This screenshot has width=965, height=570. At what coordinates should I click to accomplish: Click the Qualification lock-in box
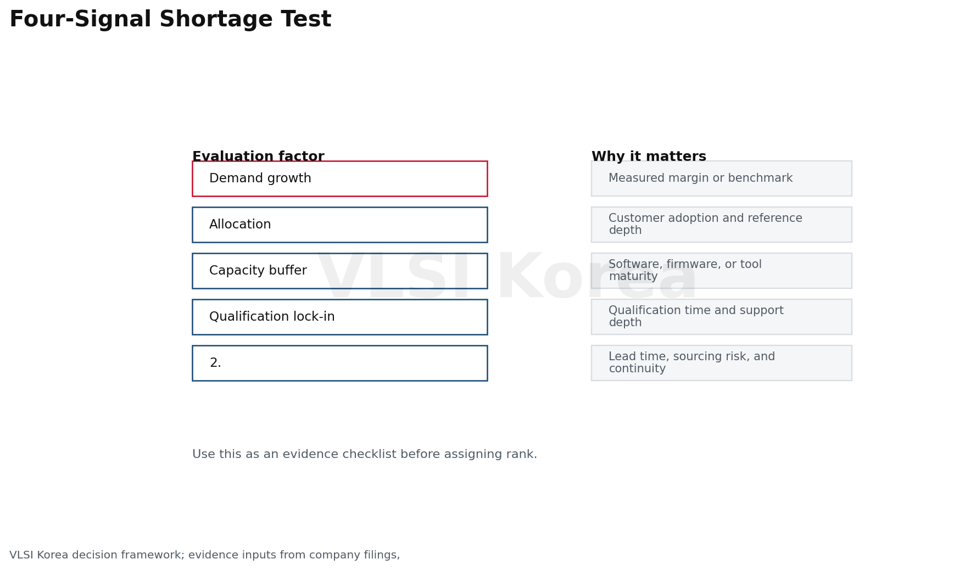click(x=339, y=317)
